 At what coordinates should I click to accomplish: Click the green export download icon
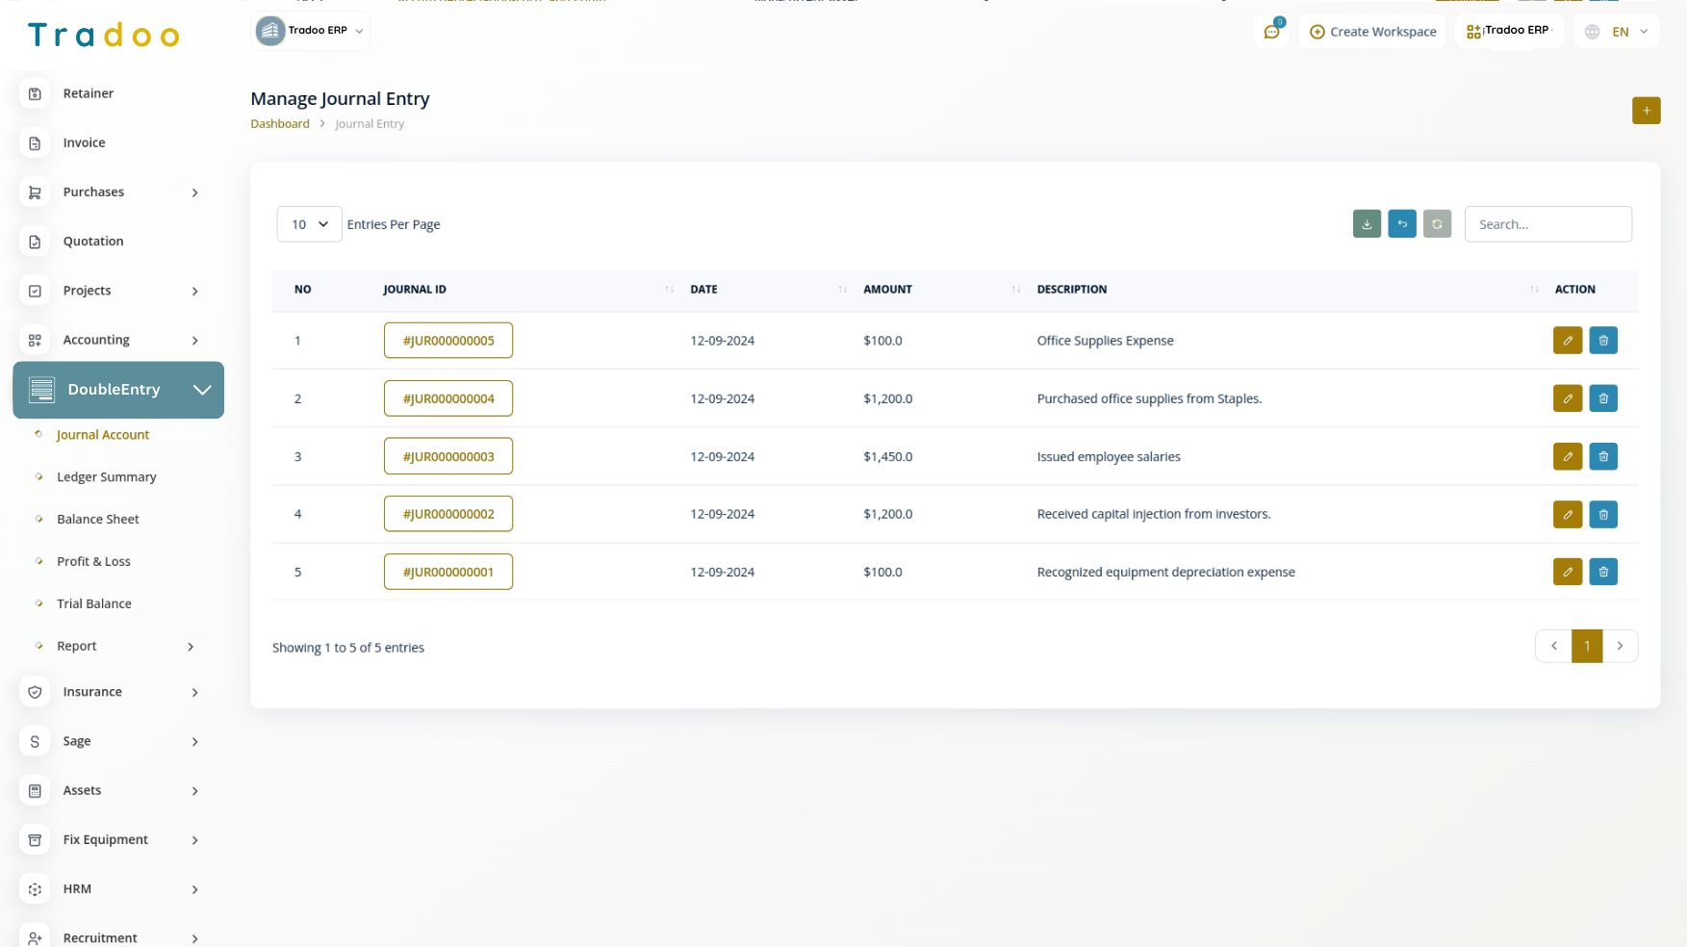tap(1367, 224)
